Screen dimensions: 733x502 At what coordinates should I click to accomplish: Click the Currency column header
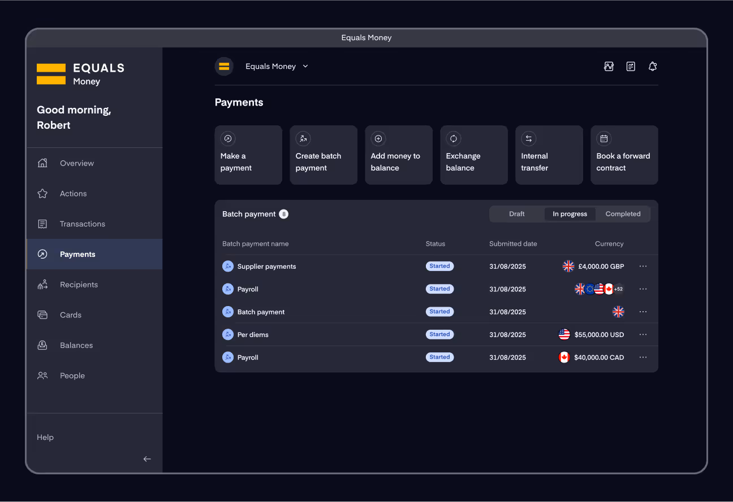[609, 244]
